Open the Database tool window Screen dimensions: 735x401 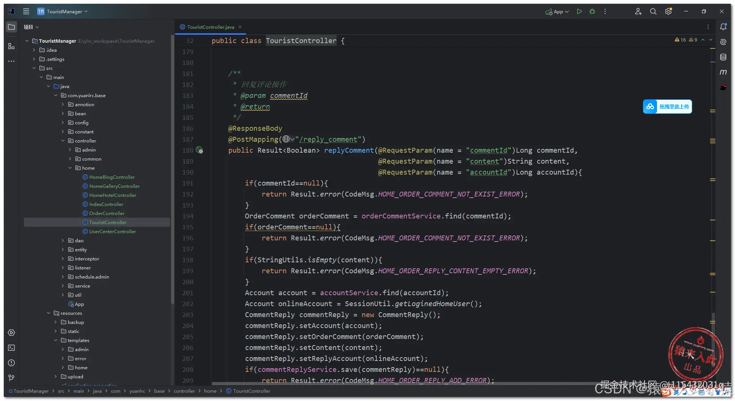723,57
